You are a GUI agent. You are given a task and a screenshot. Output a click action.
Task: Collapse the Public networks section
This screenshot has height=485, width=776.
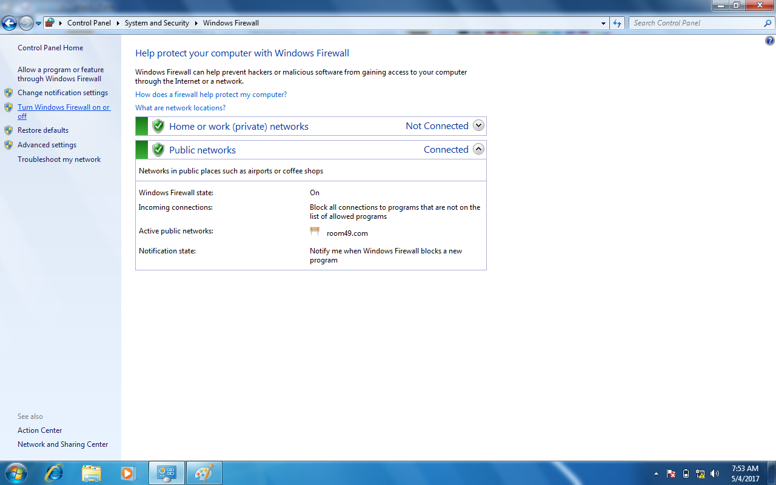478,149
